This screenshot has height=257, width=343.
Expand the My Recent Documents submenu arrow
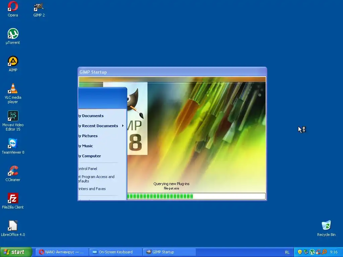tap(123, 126)
